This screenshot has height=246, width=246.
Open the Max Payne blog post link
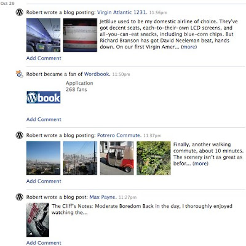click(103, 197)
